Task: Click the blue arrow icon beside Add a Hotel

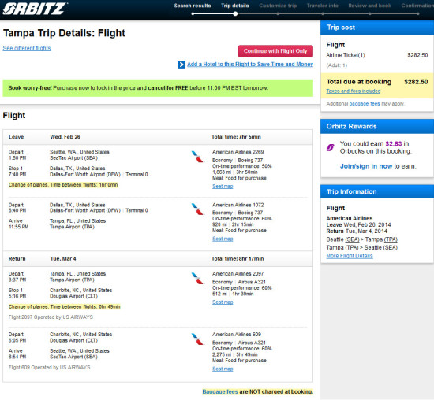Action: [181, 65]
